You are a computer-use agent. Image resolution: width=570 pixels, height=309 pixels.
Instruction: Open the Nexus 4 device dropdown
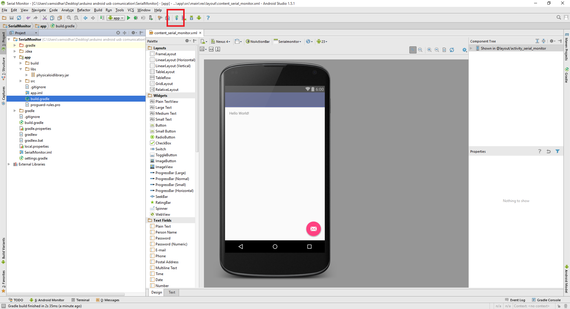point(221,42)
